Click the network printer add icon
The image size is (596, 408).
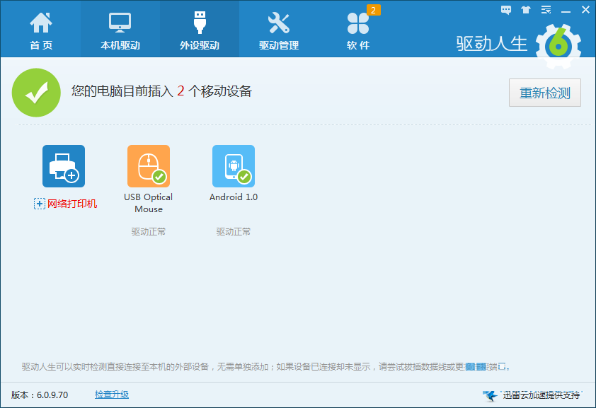coord(64,166)
